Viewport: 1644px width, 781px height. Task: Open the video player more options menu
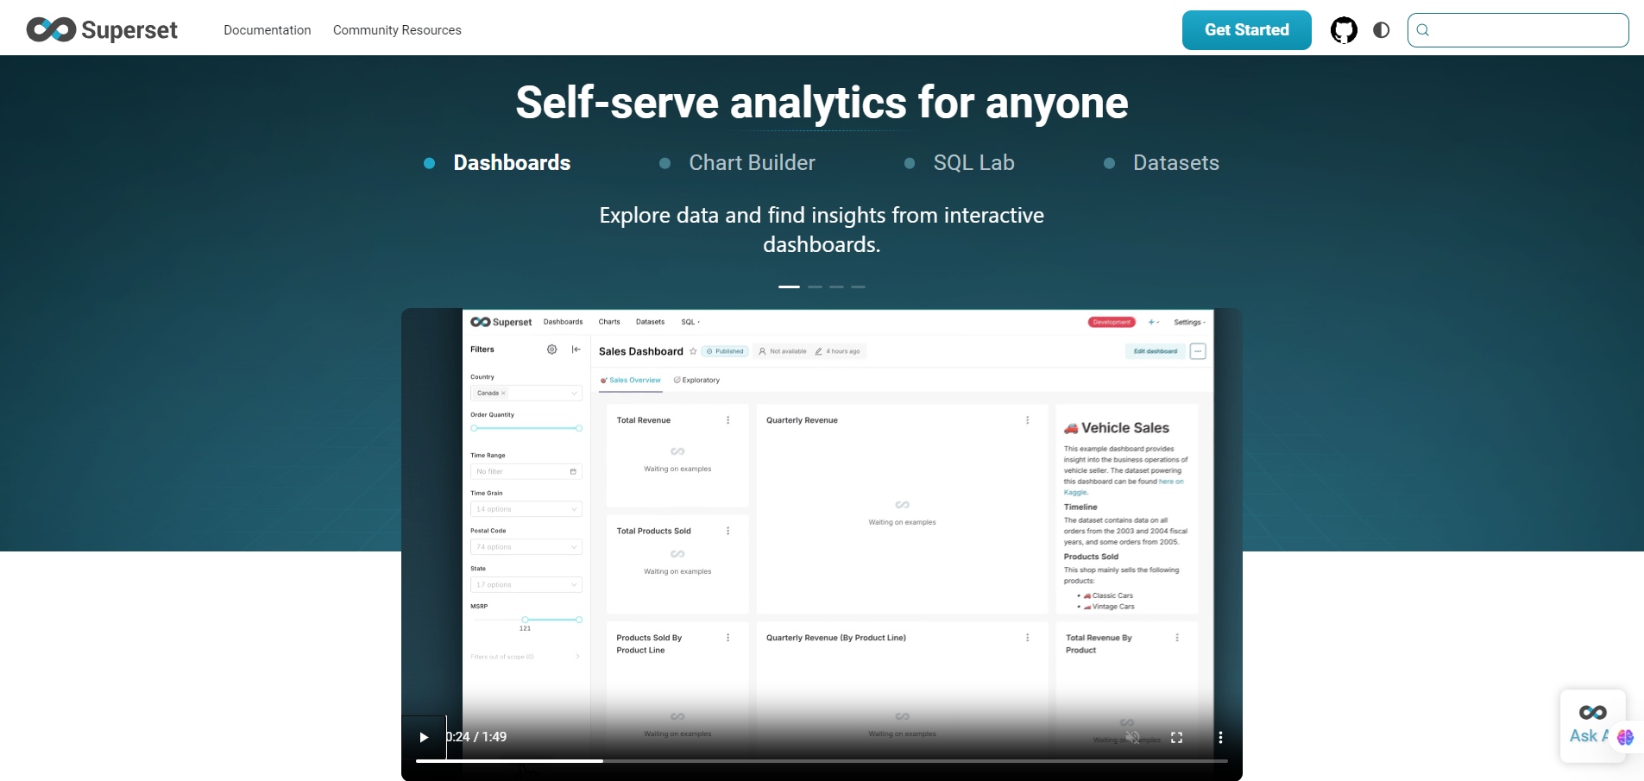[1220, 737]
